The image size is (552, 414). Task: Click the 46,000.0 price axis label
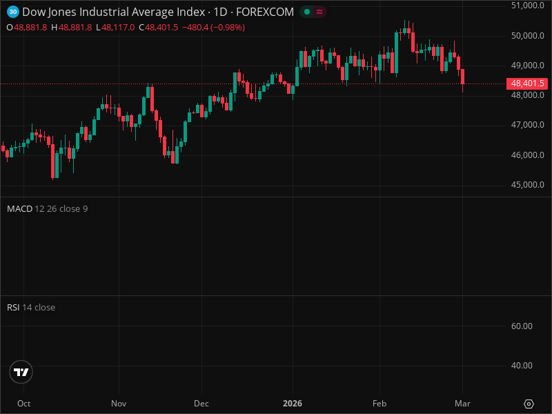pos(527,155)
